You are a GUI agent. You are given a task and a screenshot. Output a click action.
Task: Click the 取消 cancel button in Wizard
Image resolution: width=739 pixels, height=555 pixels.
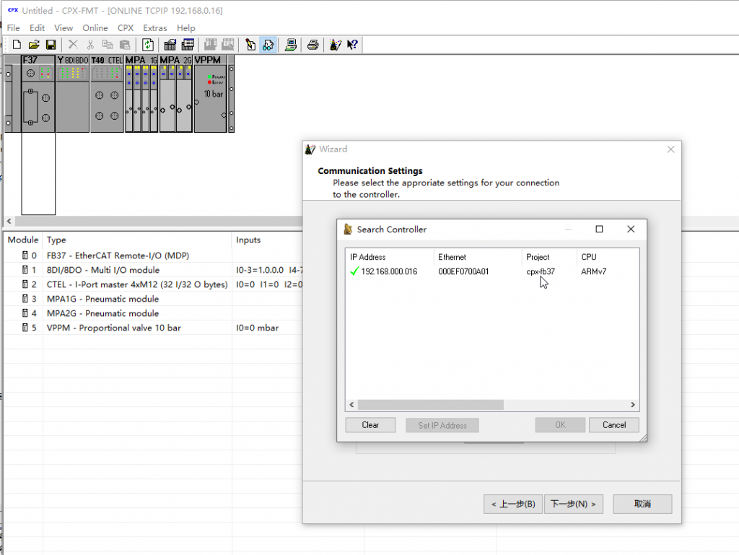click(642, 504)
